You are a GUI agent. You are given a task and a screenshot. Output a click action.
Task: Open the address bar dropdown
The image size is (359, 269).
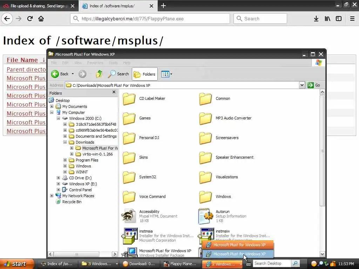(x=302, y=85)
